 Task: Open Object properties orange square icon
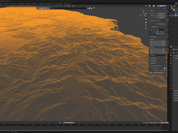click(171, 70)
